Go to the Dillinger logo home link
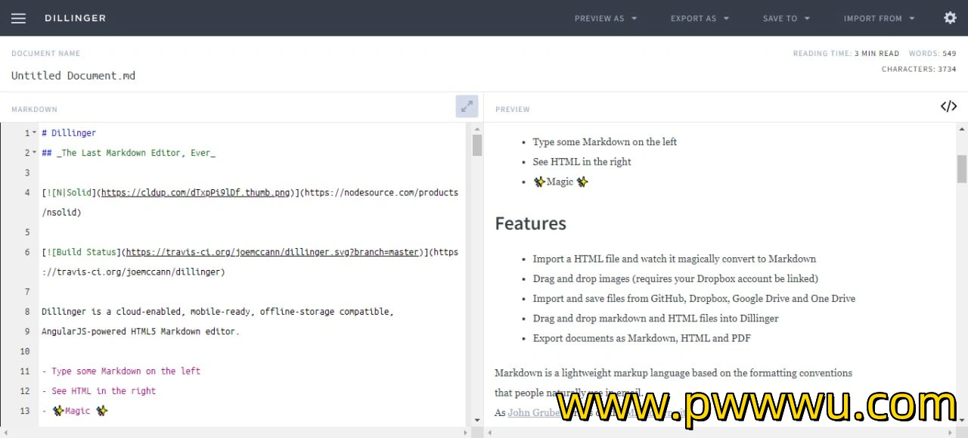This screenshot has width=968, height=438. [75, 18]
